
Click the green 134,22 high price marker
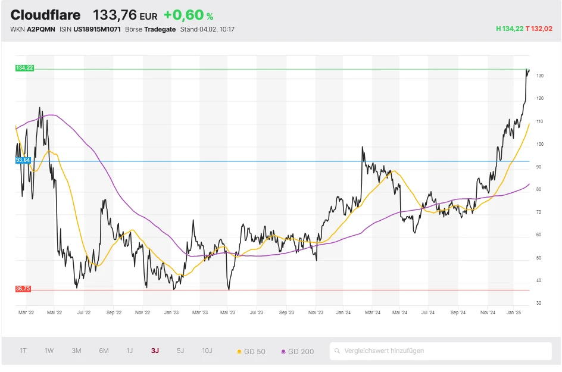24,68
